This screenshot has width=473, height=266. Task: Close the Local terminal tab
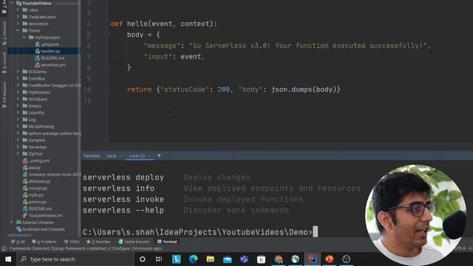pyautogui.click(x=120, y=156)
